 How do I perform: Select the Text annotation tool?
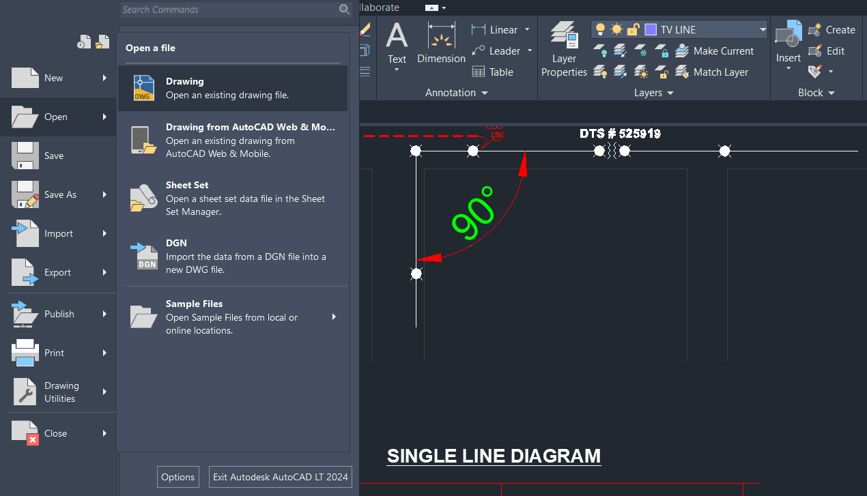click(397, 40)
